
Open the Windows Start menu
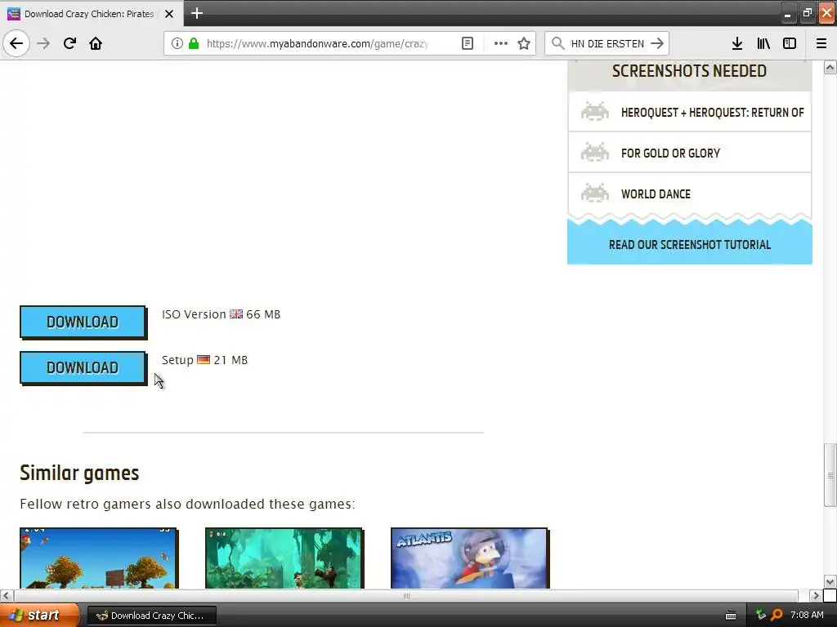pos(39,616)
